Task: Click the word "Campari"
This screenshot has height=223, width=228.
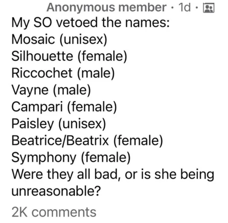Action: [x=37, y=107]
